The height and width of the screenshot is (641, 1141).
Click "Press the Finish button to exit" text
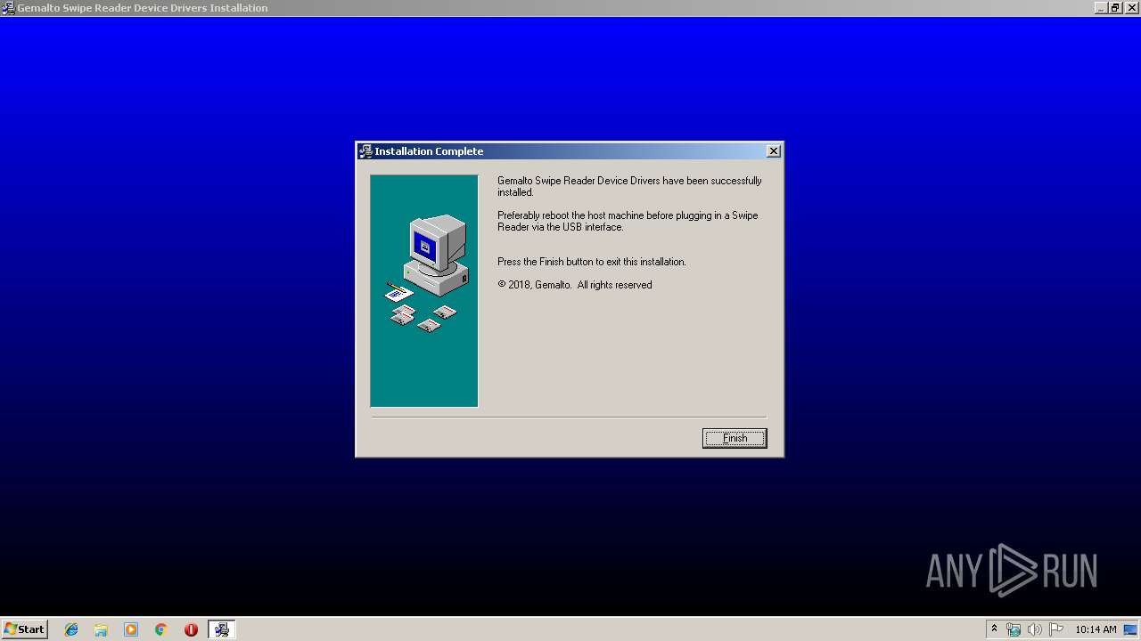coord(592,262)
